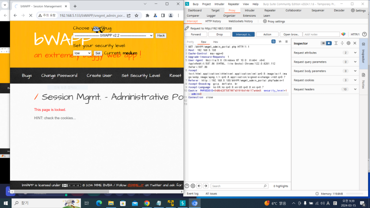Screen dimensions: 370x208
Task: Click the Chrome share page icon
Action: pos(129,16)
